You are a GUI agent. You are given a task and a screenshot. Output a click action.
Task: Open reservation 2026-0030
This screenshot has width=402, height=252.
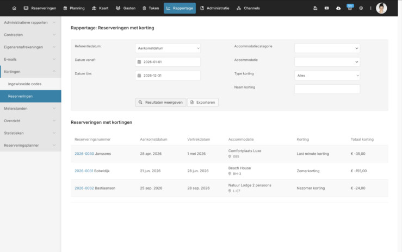click(84, 154)
